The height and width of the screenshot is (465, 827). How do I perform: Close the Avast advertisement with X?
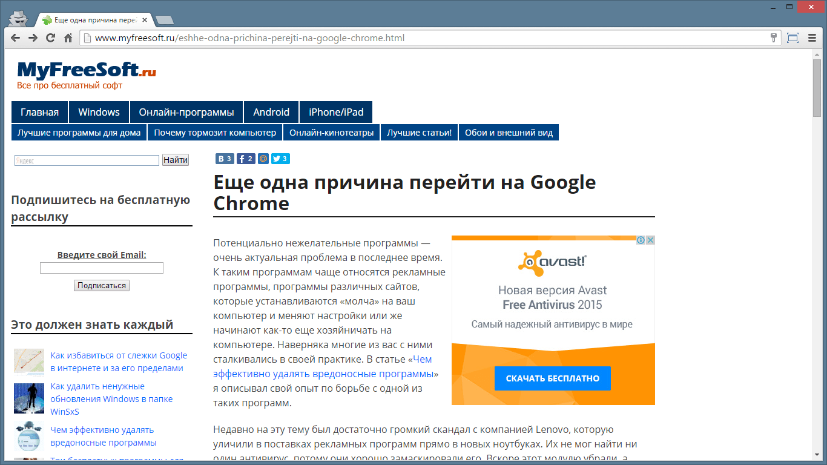[650, 240]
